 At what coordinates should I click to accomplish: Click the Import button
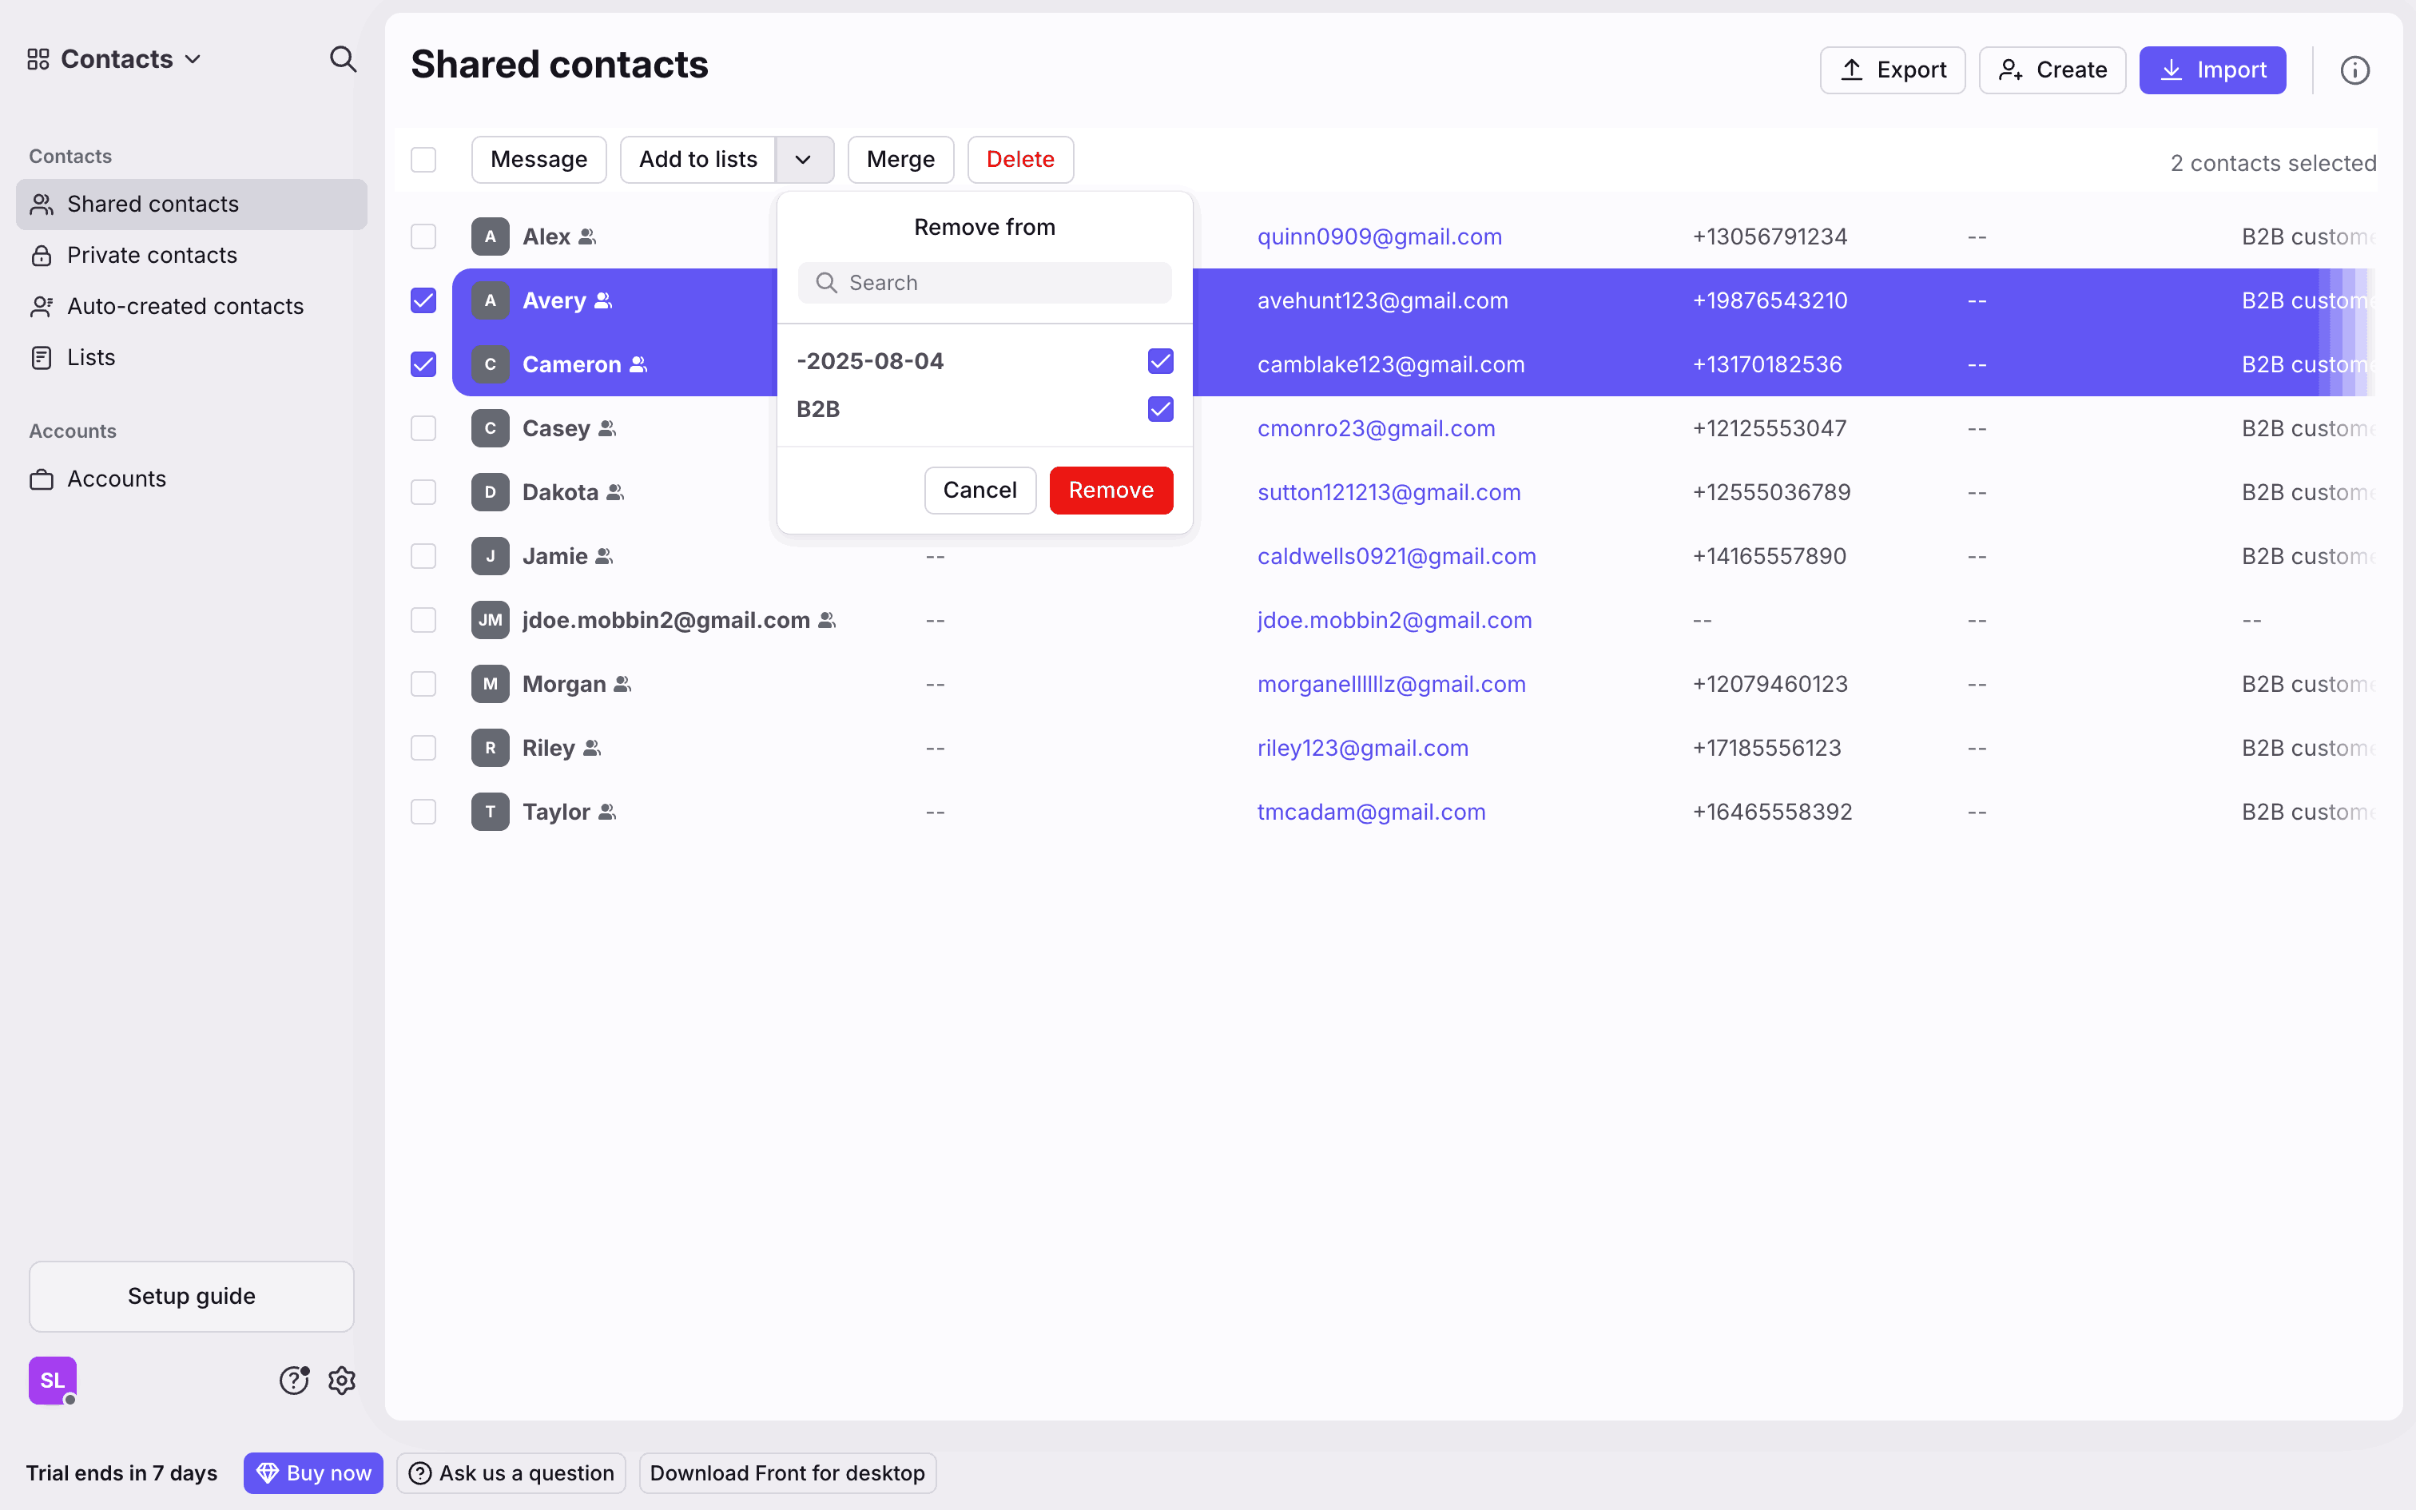[2211, 70]
